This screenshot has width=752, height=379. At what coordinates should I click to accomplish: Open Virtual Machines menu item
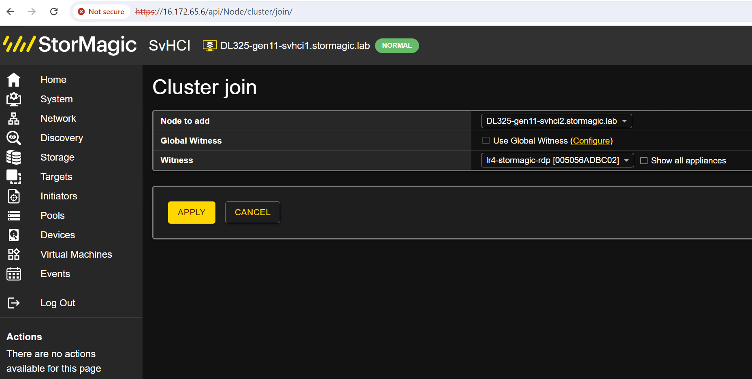tap(76, 254)
